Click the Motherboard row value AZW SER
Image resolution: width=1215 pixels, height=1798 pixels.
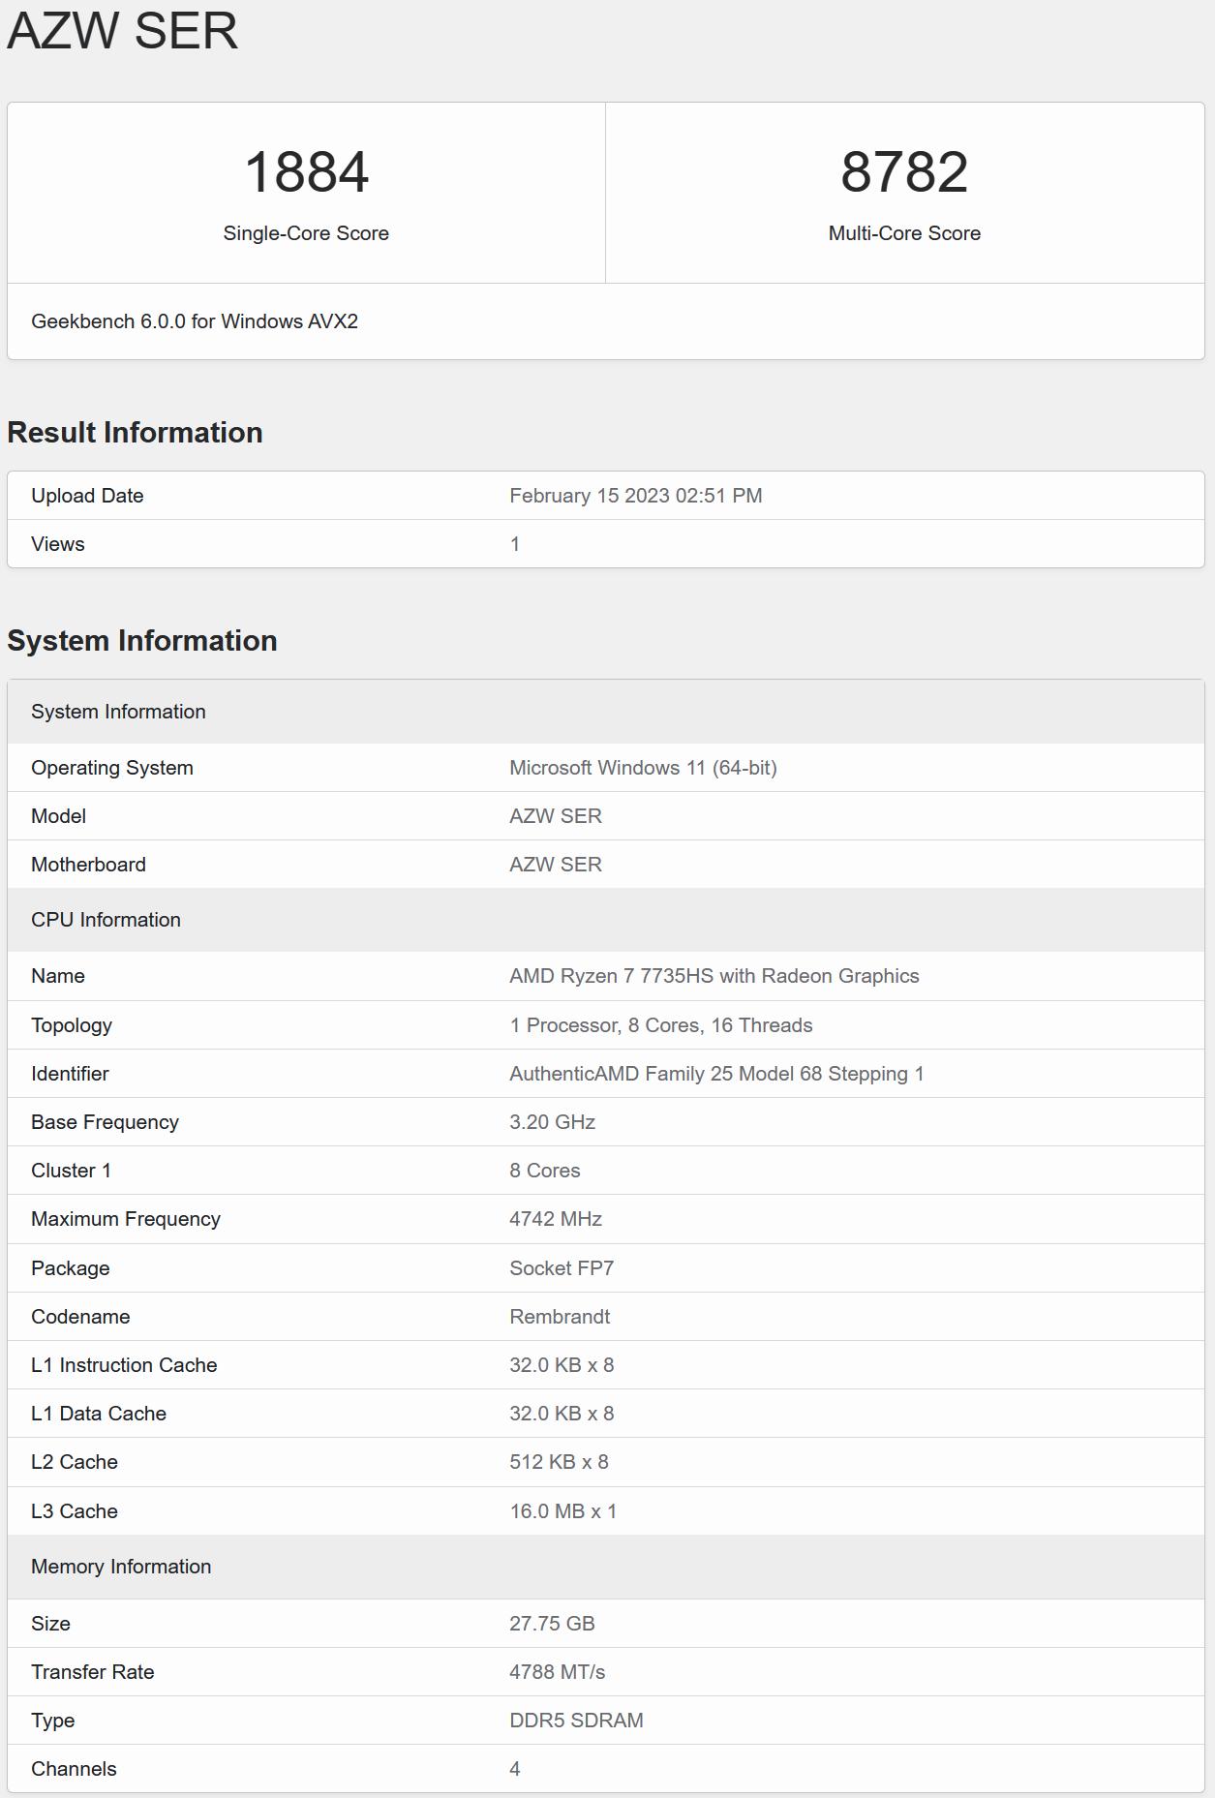pos(556,865)
